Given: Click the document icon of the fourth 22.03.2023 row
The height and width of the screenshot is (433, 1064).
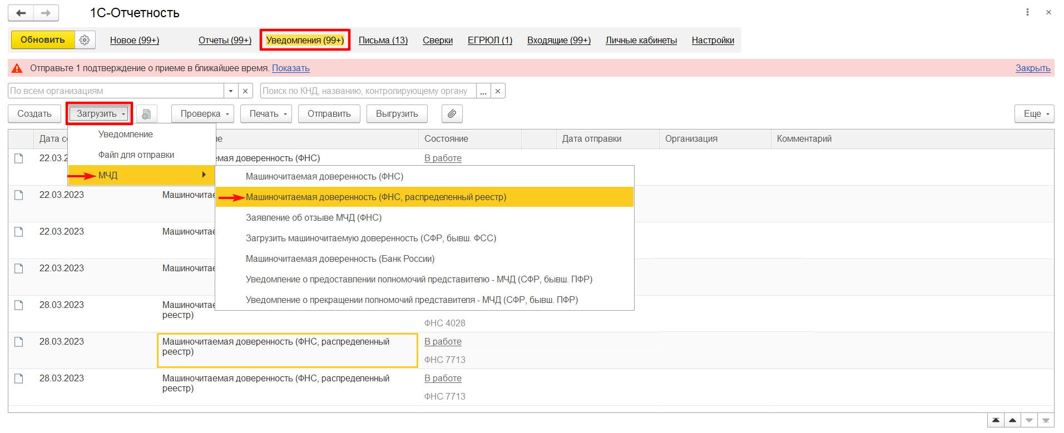Looking at the screenshot, I should [19, 268].
